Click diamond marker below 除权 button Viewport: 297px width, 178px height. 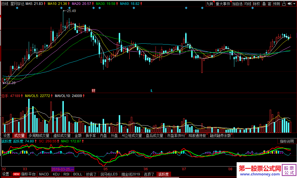[252, 8]
